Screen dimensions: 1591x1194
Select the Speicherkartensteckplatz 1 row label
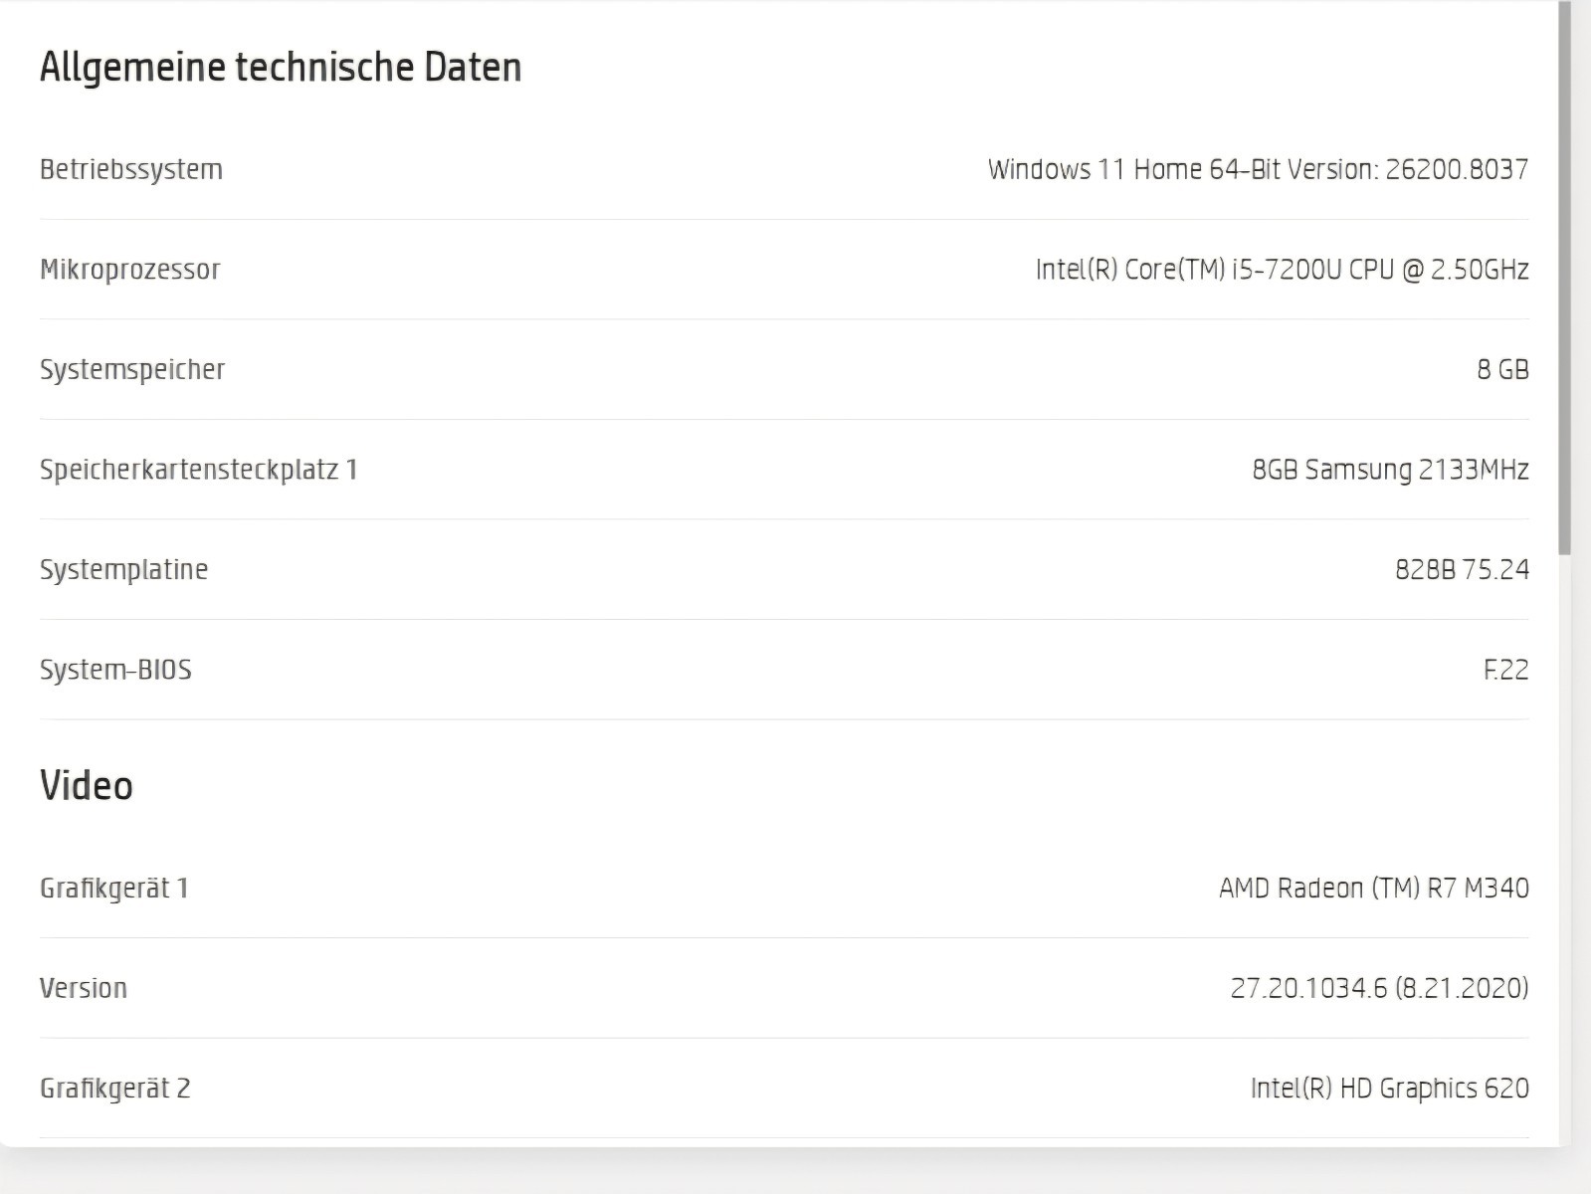199,470
